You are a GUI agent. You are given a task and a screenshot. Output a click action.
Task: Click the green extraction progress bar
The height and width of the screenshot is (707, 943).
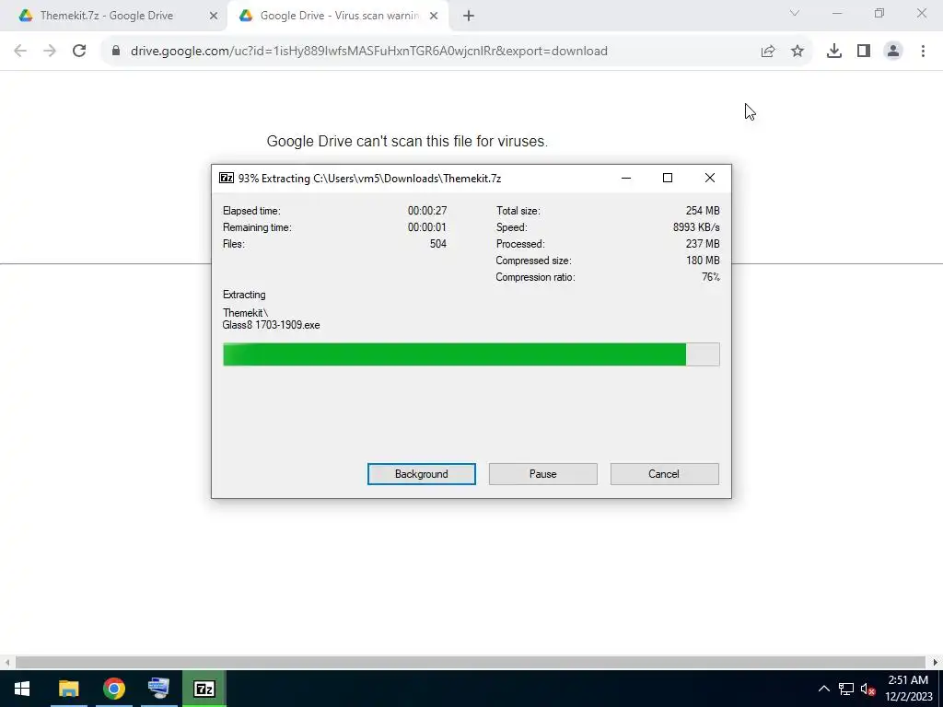[x=471, y=354]
